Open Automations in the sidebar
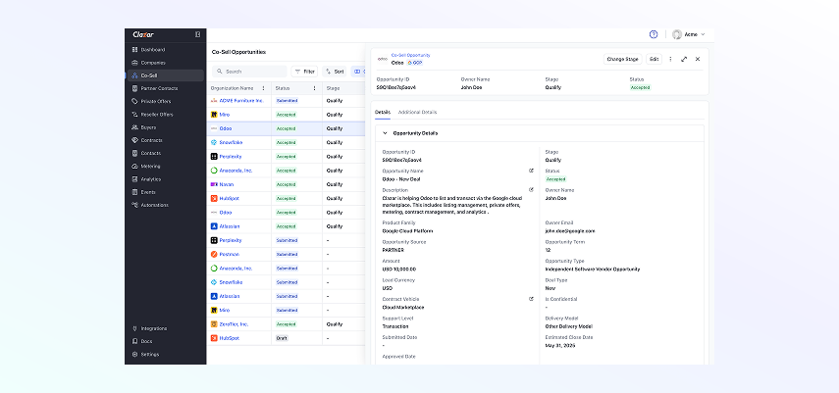839x393 pixels. (x=165, y=205)
